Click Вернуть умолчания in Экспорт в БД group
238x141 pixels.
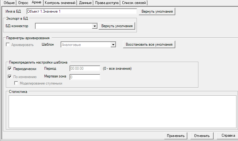pos(117,26)
